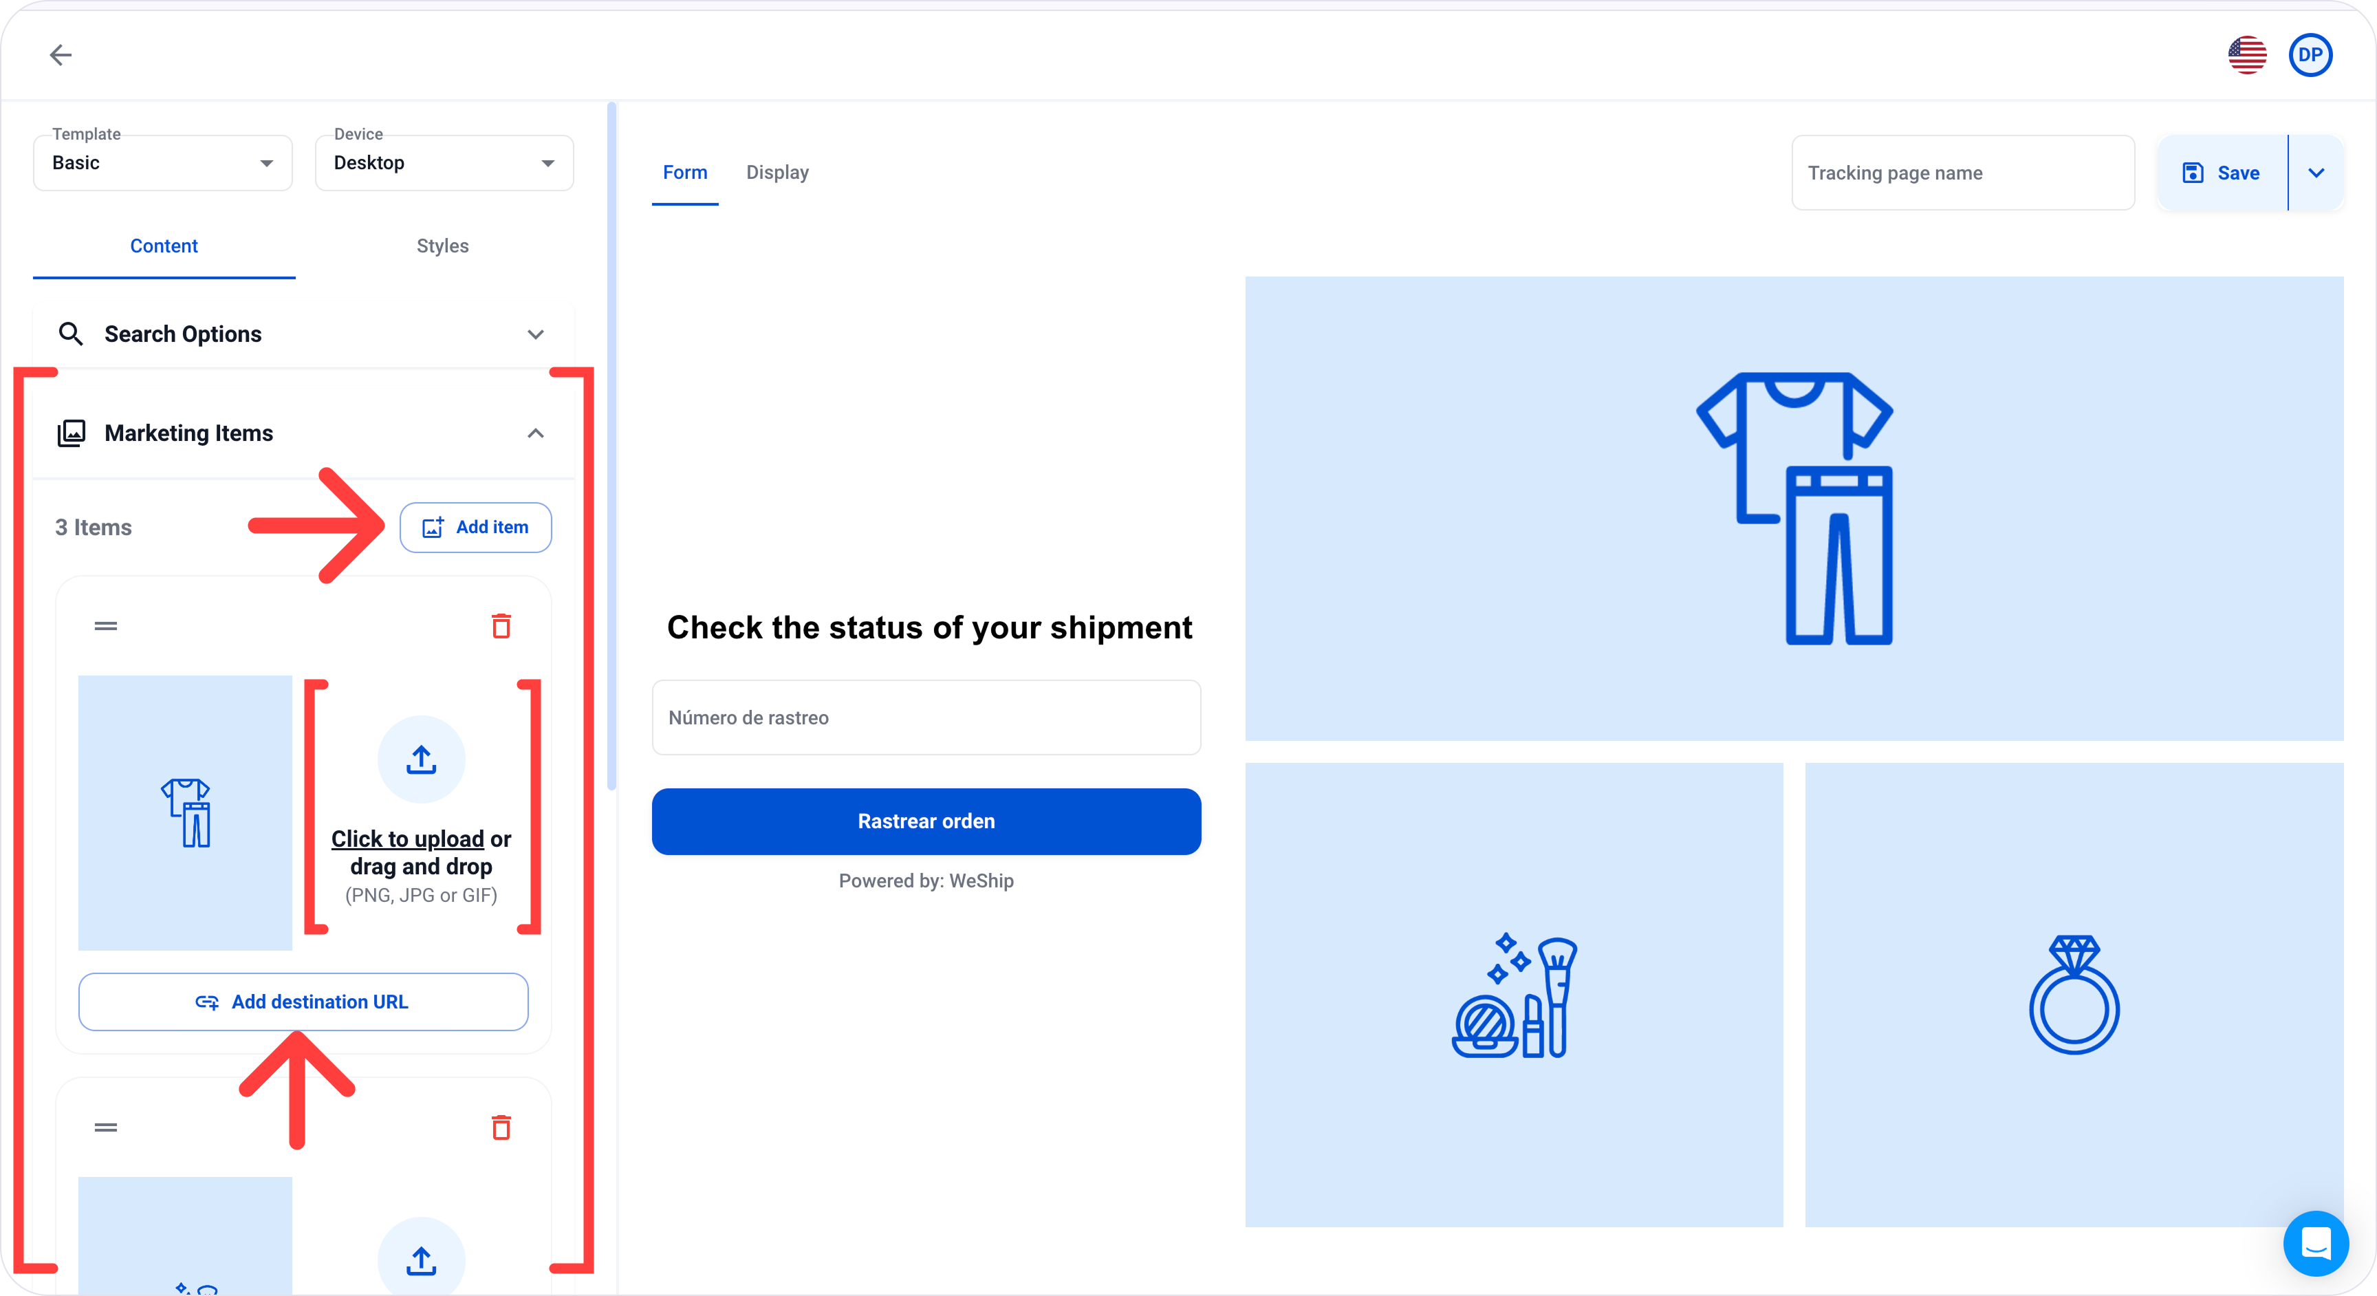Click the large clothing preview image
Viewport: 2377px width, 1296px height.
click(1794, 508)
